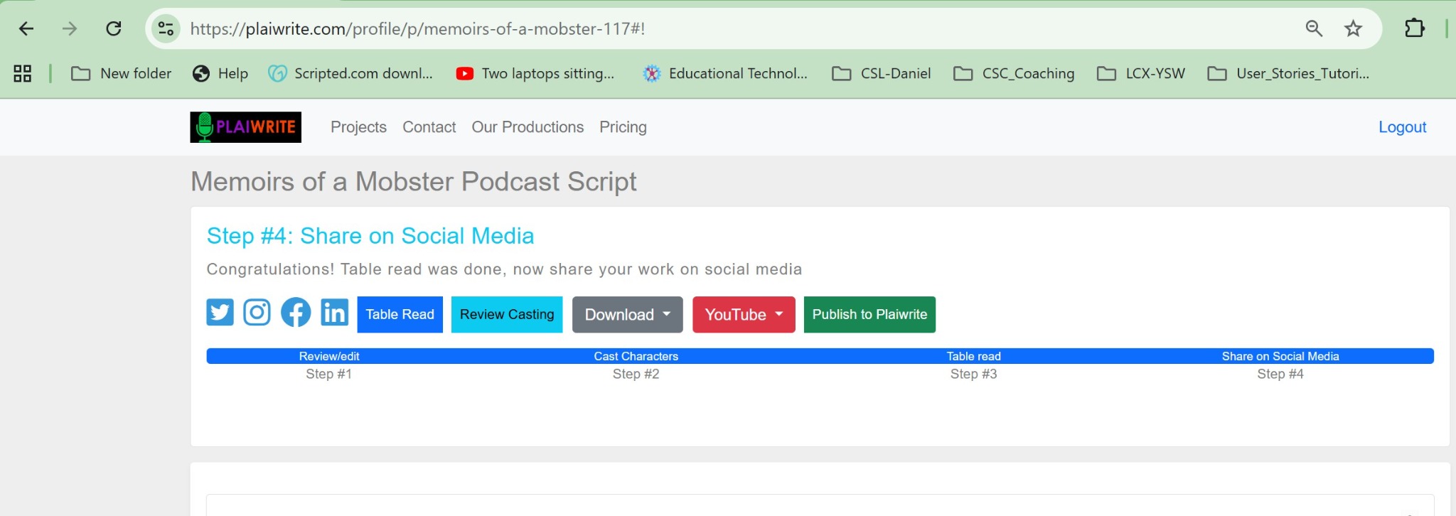Open the CSL-Daniel bookmark folder
The width and height of the screenshot is (1456, 516).
coord(882,73)
